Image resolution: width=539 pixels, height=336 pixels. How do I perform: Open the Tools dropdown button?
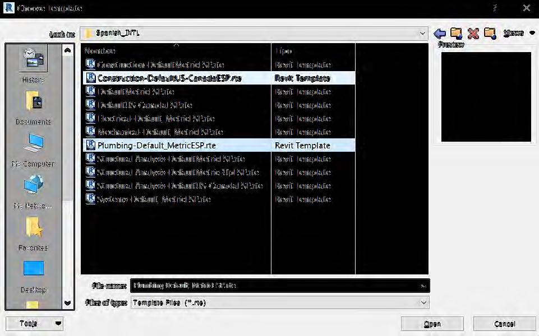click(34, 323)
